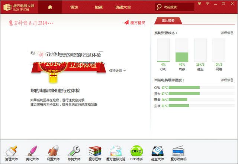Launch 美化大师 from the bottom toolbar
Viewport: 238px width, 164px height.
(32, 152)
